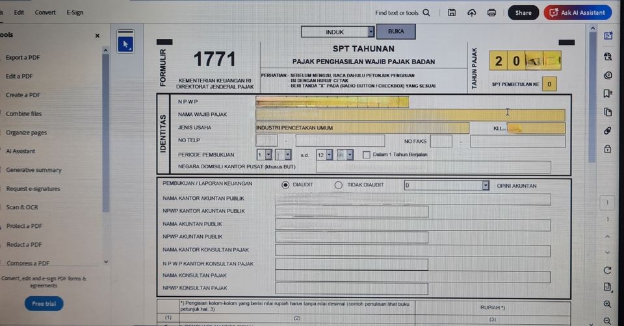Select the DIAUDIT radio button
Screen dimensions: 624x326
pyautogui.click(x=285, y=185)
